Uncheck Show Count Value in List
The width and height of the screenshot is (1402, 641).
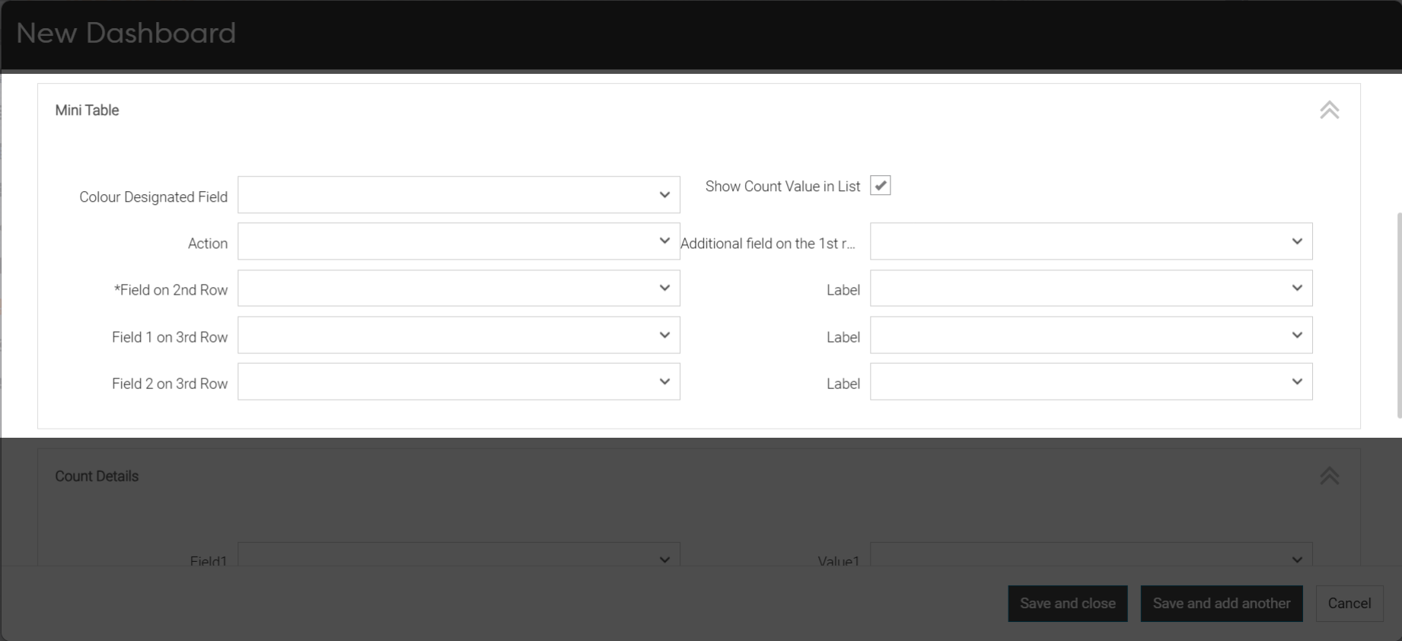880,186
